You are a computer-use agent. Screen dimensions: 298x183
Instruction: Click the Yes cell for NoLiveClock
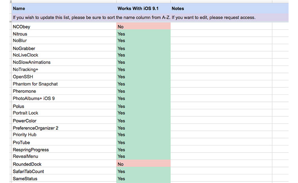144,55
